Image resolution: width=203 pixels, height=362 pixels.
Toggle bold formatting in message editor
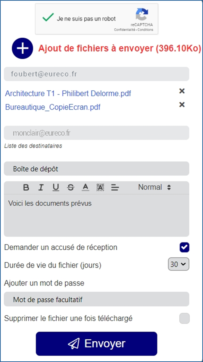point(26,187)
